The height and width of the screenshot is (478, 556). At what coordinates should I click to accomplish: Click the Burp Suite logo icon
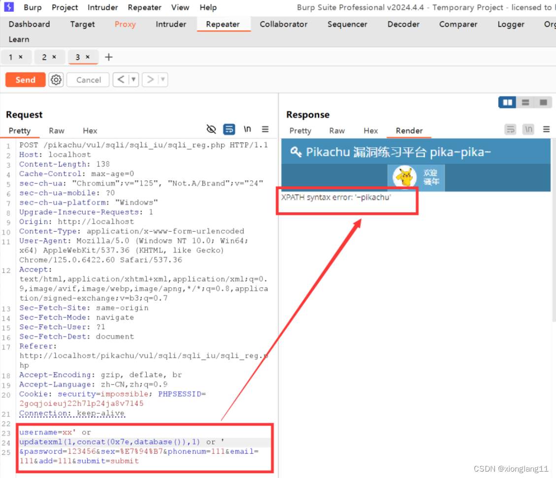8,7
